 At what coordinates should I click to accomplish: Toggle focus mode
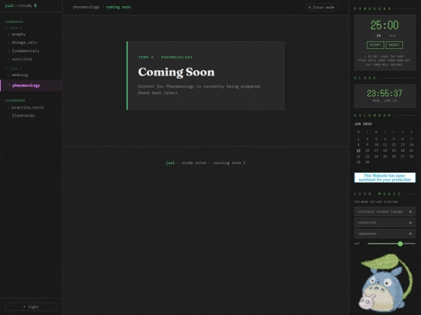(321, 7)
